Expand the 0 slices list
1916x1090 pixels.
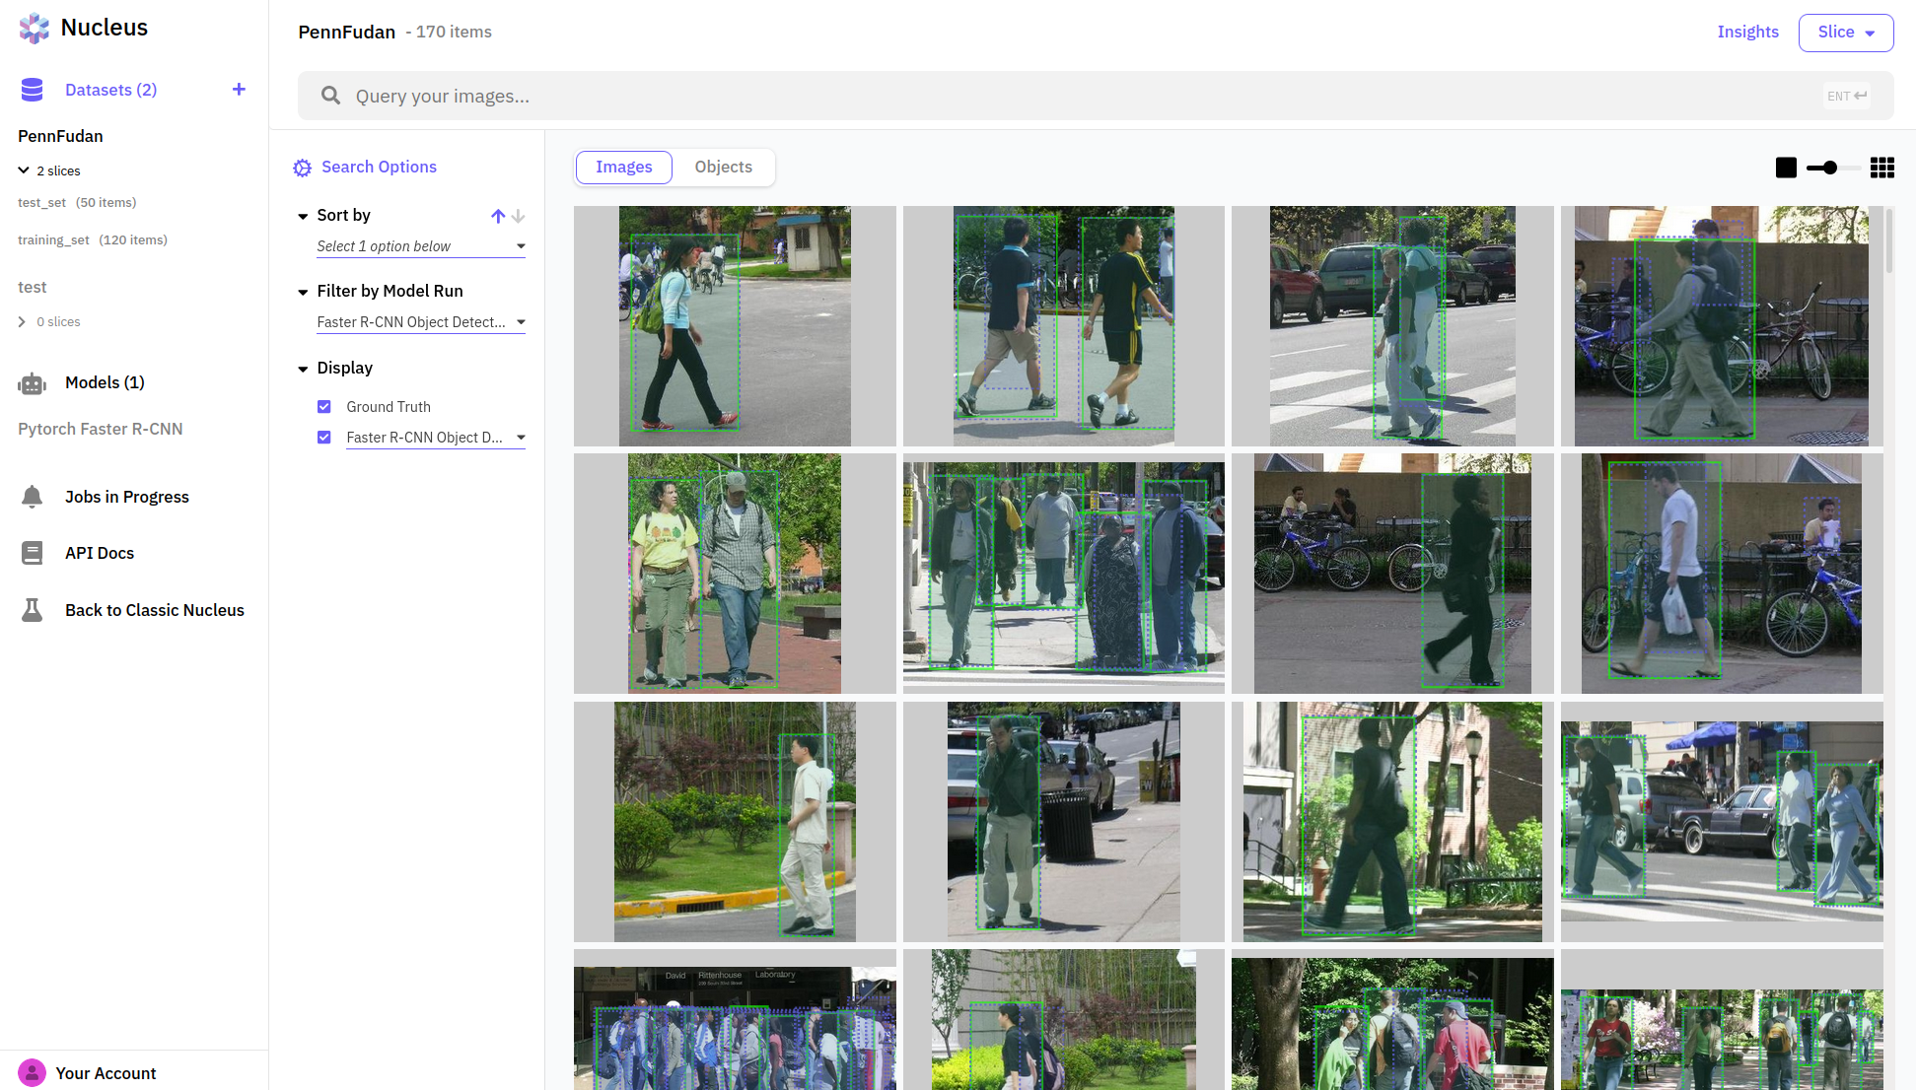click(x=23, y=322)
